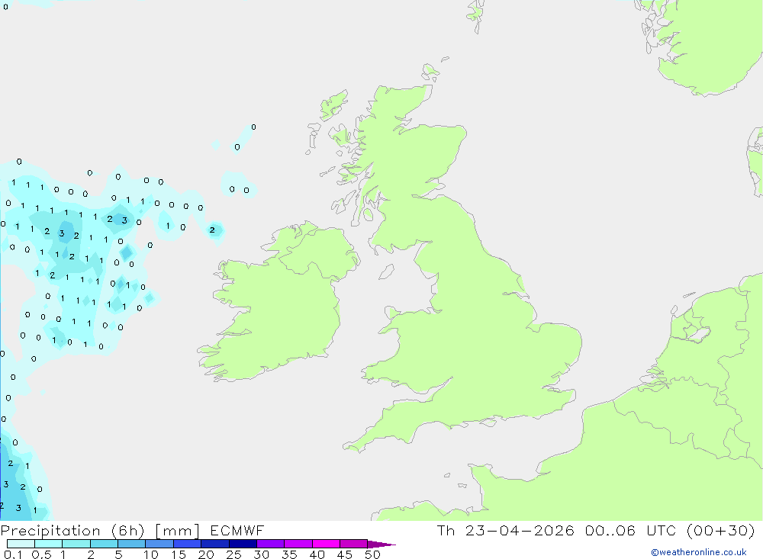Pick the 5–10 mm legend color swatch

coord(131,544)
